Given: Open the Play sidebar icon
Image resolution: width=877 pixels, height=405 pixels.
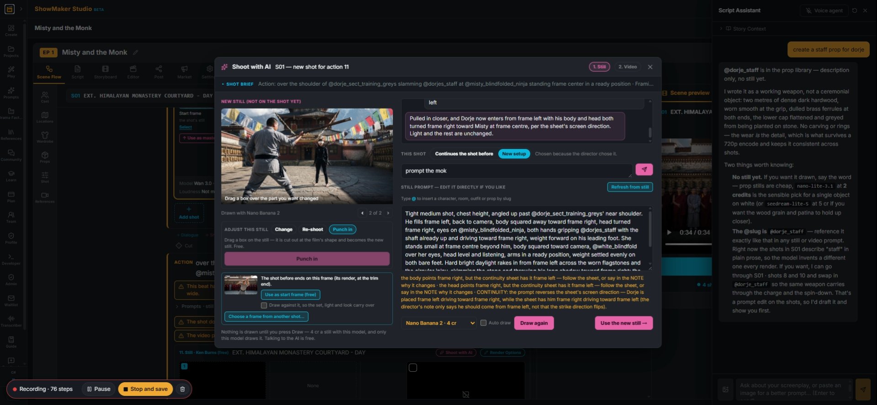Looking at the screenshot, I should pos(11,72).
